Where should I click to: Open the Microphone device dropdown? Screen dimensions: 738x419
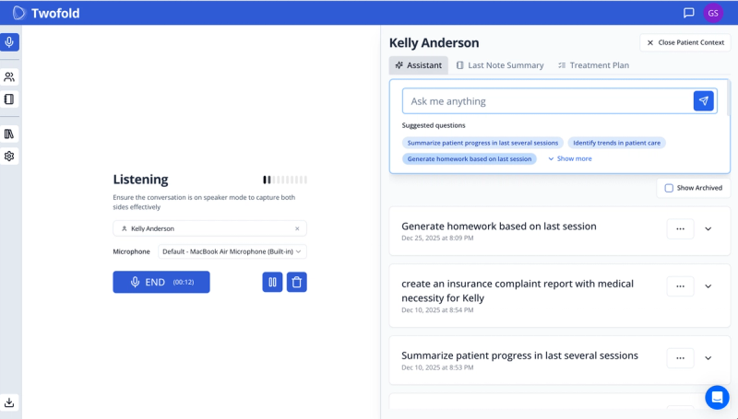(x=232, y=251)
